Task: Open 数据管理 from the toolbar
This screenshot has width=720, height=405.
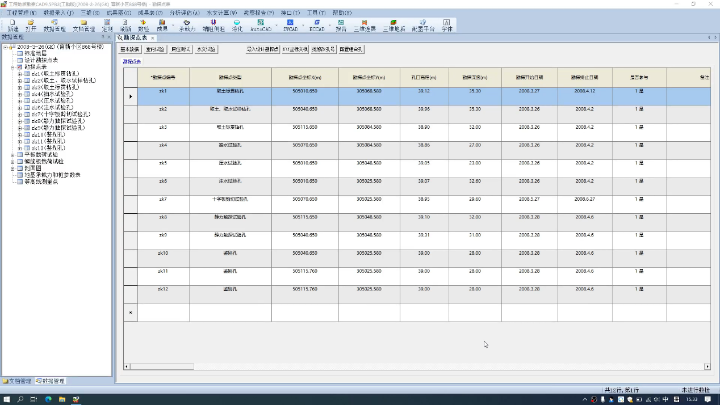Action: (x=55, y=26)
